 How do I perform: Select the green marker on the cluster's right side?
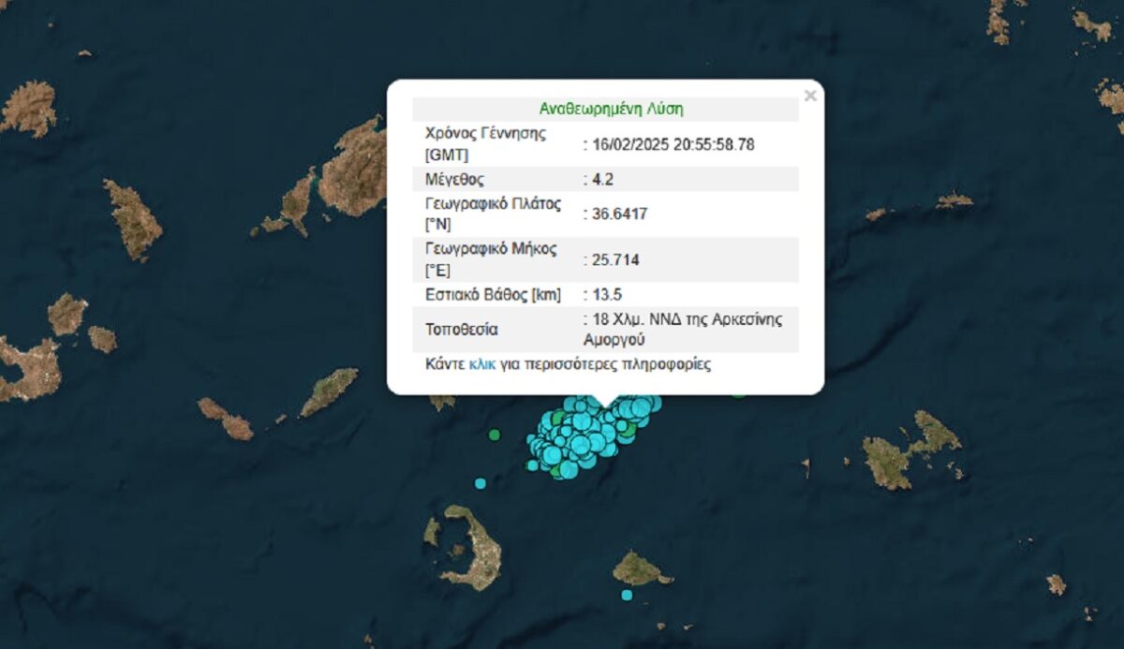pos(629,430)
